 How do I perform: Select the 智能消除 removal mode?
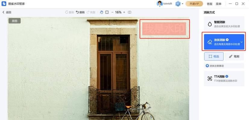[x=224, y=24]
